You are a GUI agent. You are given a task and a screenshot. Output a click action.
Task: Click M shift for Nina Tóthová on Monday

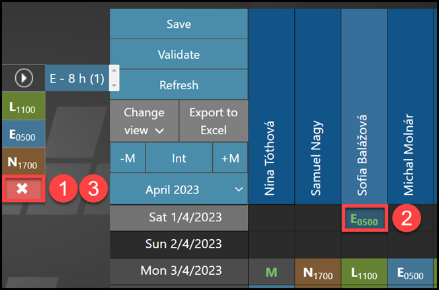(x=270, y=272)
